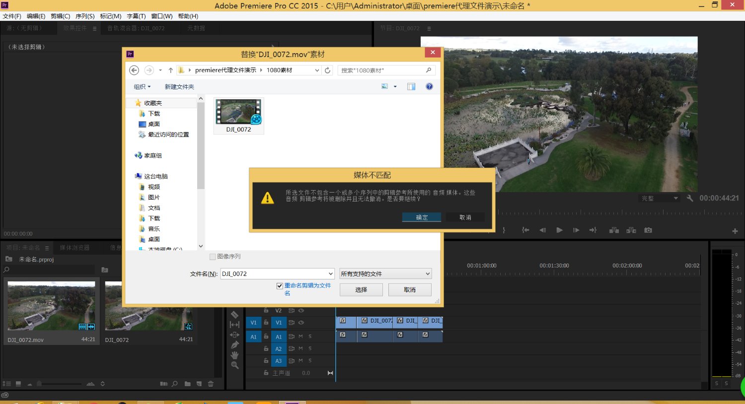This screenshot has width=745, height=404.
Task: Adjust project panel thumbnail zoom slider
Action: [x=39, y=384]
